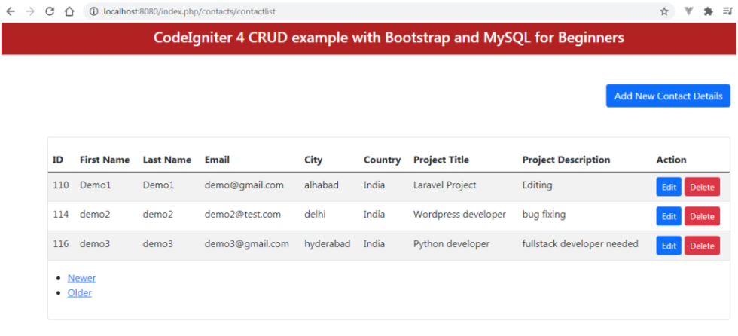This screenshot has height=336, width=738.
Task: Reload the page with the refresh icon
Action: click(x=50, y=11)
